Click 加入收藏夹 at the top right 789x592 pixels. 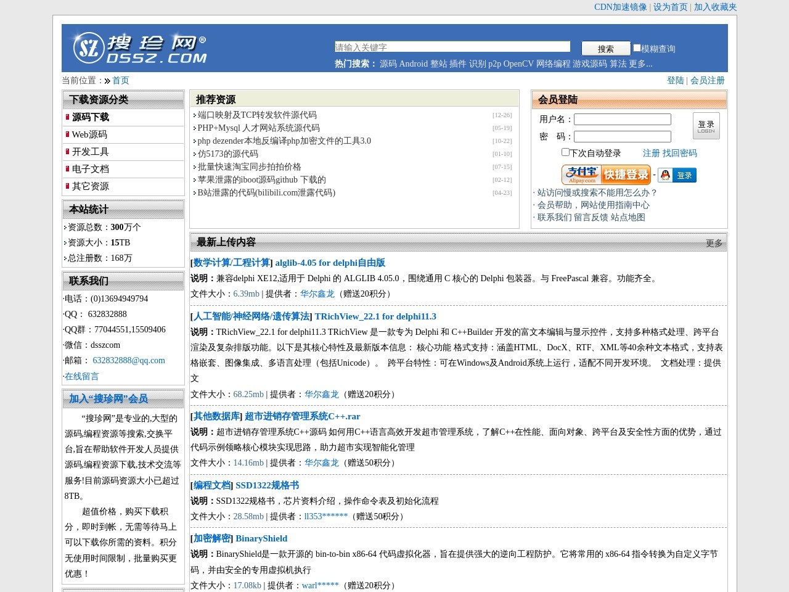tap(714, 7)
